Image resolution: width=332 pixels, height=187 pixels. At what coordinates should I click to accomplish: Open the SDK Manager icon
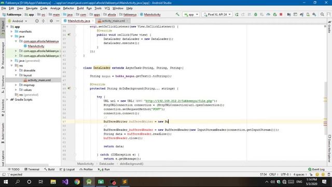[x=314, y=15]
